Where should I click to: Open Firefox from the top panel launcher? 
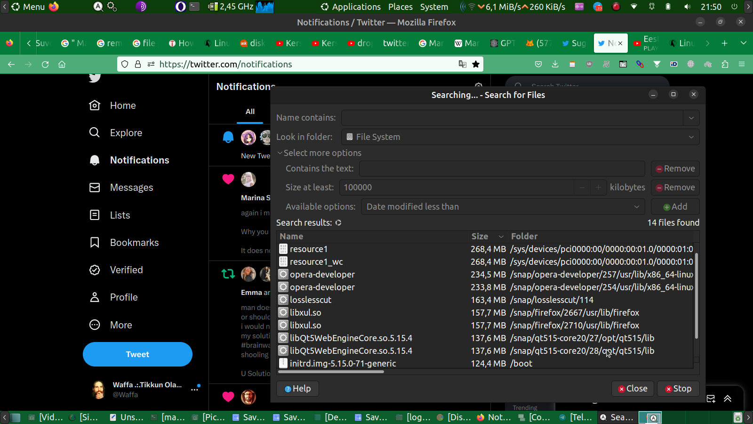(54, 7)
